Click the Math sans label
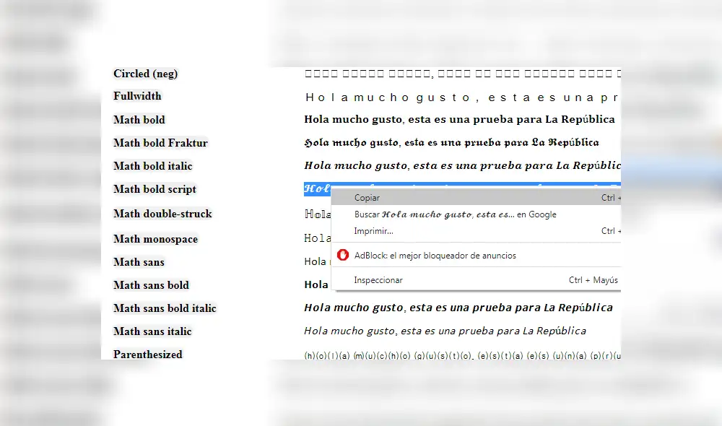 click(139, 262)
